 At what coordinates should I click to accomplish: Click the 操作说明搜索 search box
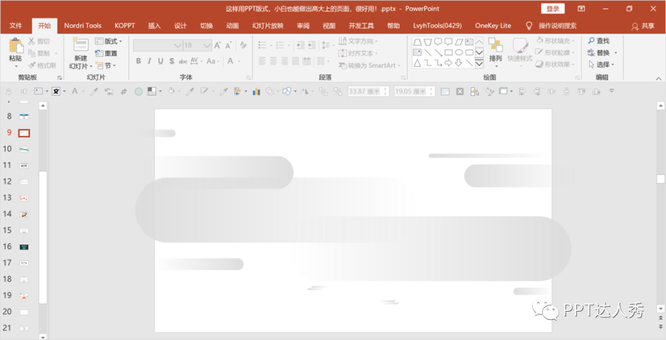click(x=557, y=25)
